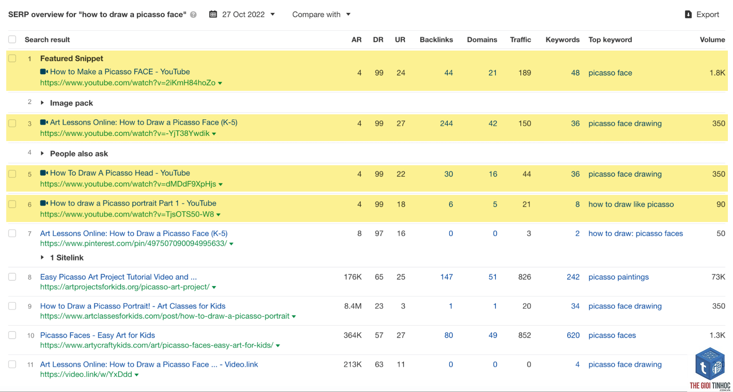Click the AR column header
The image size is (733, 392).
click(356, 40)
